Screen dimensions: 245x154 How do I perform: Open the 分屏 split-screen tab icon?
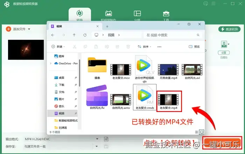point(137,13)
